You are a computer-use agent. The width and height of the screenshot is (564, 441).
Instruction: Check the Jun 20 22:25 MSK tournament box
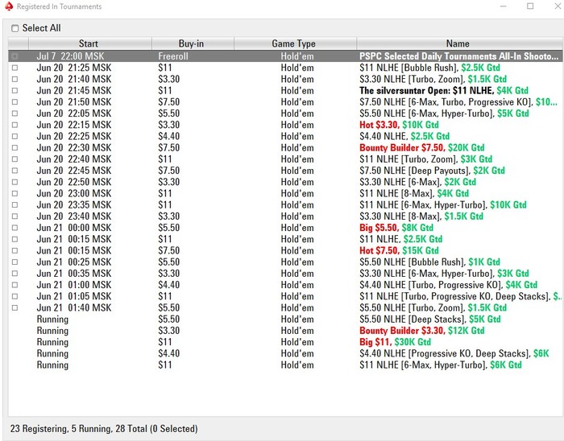pyautogui.click(x=15, y=137)
